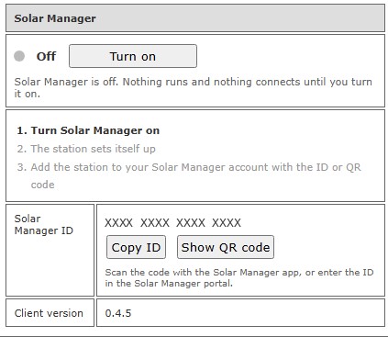Click the XXXX XXXX XXXX XXXX ID value

(172, 222)
